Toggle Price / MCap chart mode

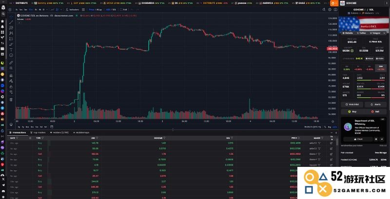96,9
